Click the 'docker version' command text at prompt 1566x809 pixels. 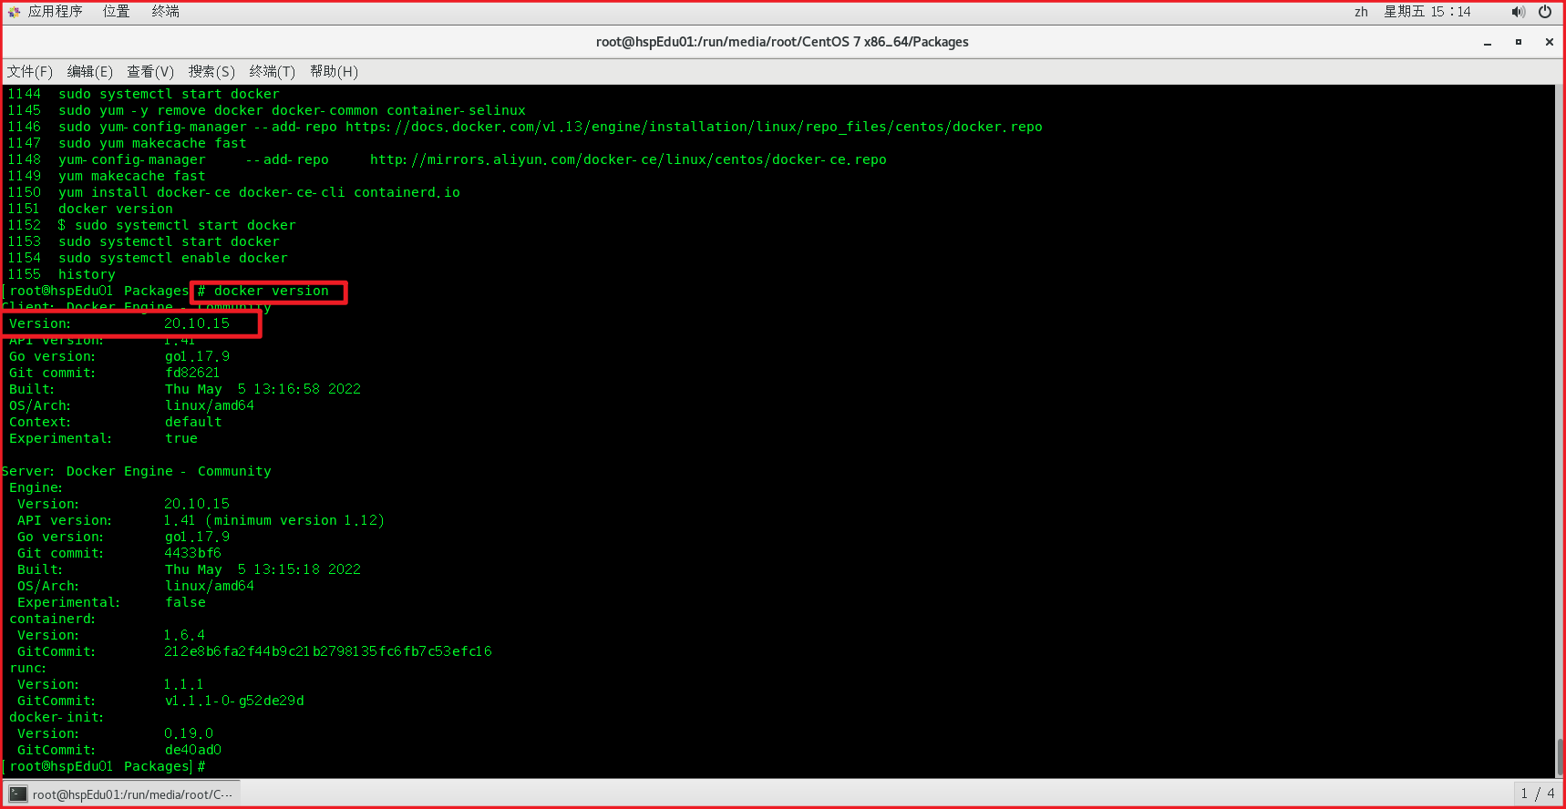point(272,292)
